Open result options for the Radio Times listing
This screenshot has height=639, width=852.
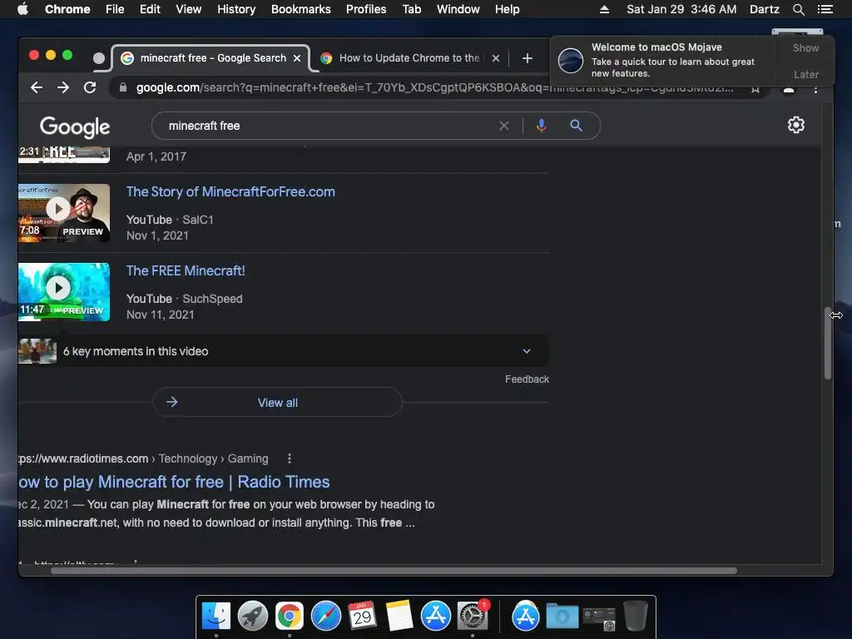290,458
